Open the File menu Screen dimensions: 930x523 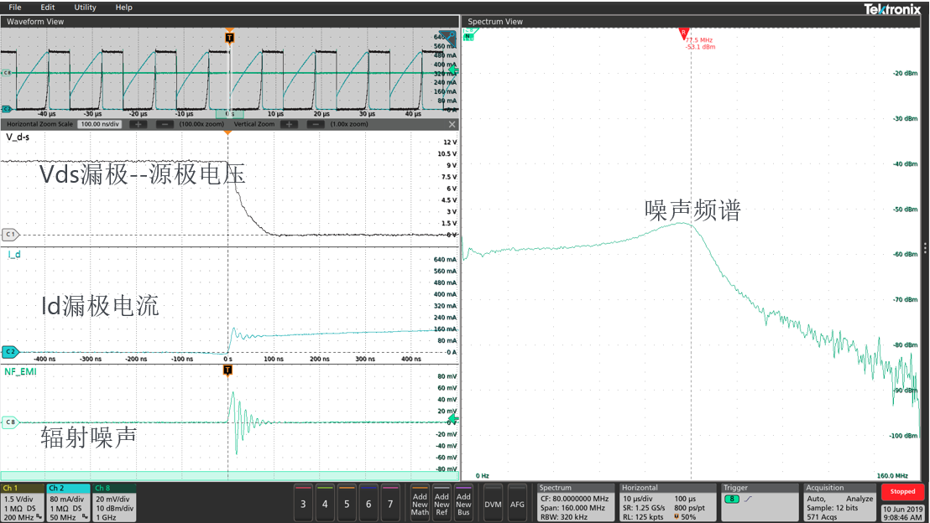tap(15, 8)
